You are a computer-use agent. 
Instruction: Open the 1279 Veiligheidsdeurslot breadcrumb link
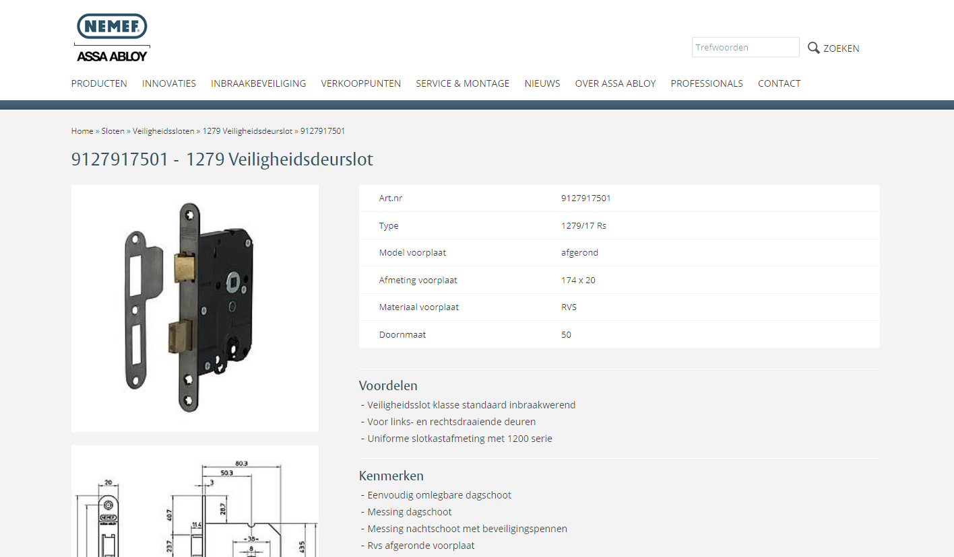[247, 131]
